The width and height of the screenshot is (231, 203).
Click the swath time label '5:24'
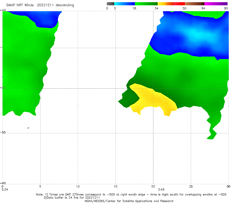pos(5,190)
